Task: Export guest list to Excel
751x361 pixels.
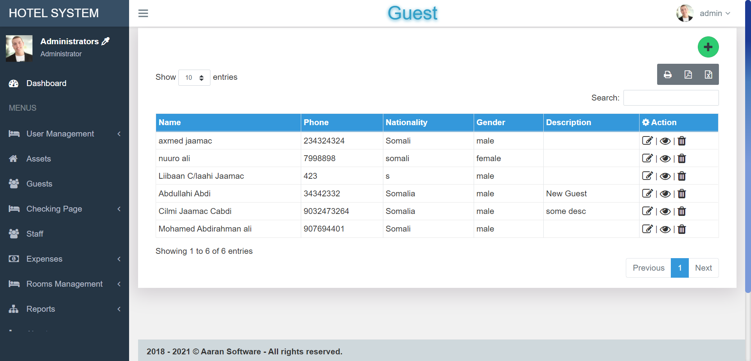Action: pos(708,74)
